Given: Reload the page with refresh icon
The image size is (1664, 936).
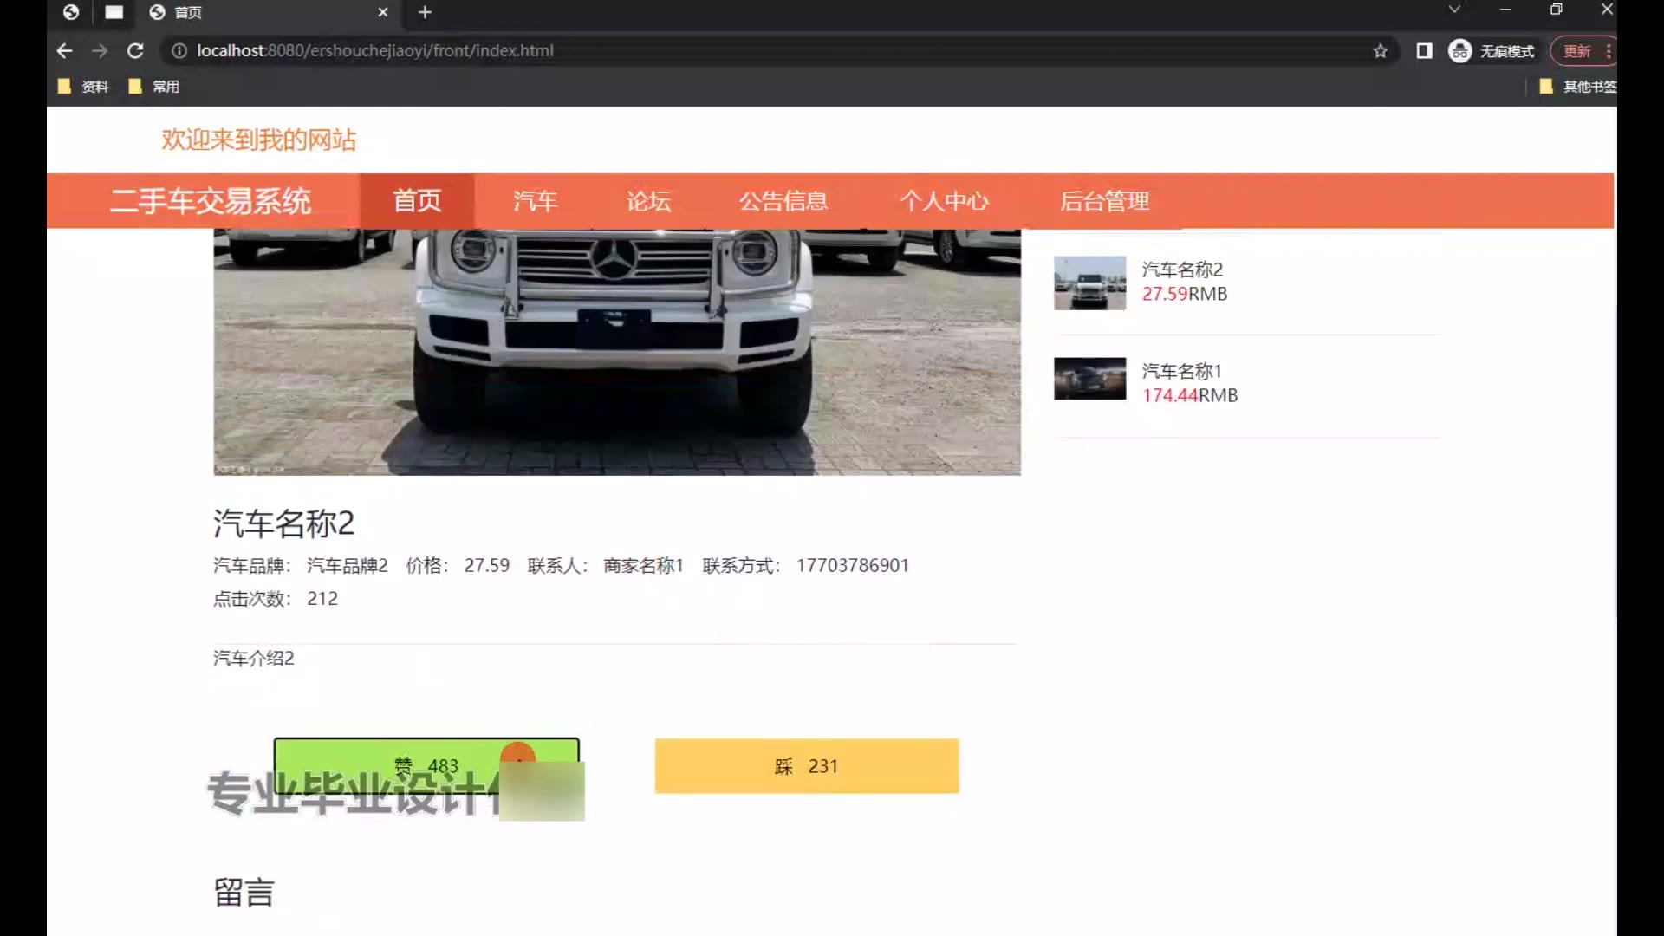Looking at the screenshot, I should click(135, 51).
